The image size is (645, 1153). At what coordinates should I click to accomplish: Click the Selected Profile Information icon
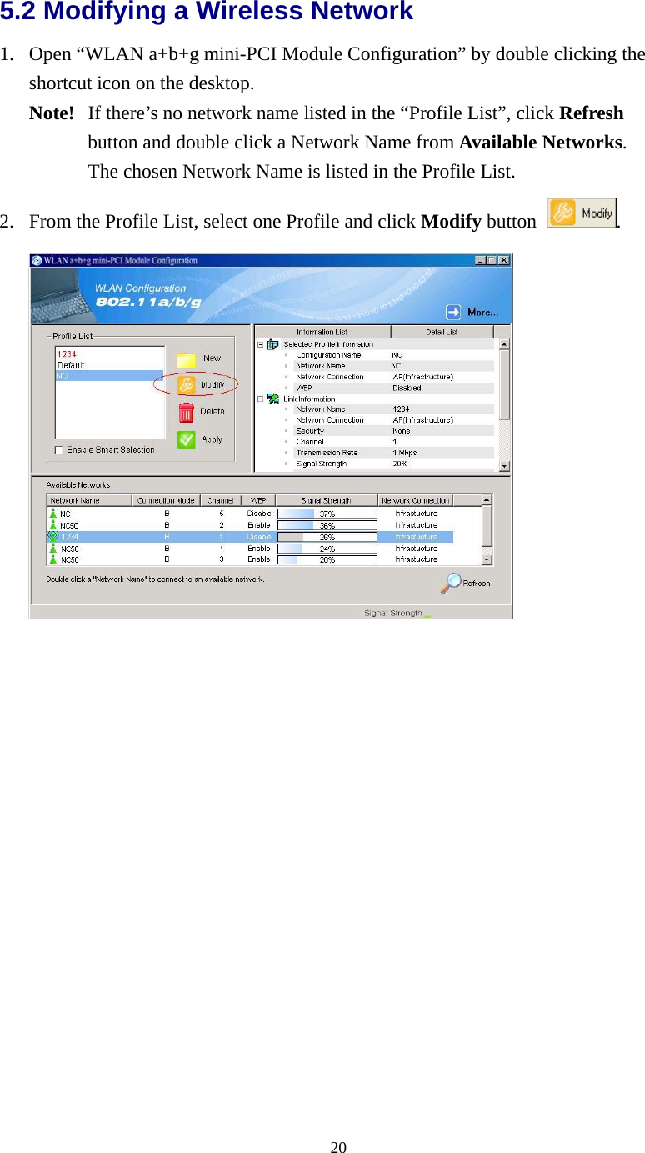272,344
